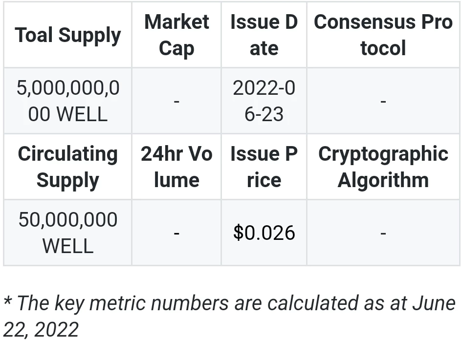The image size is (462, 341).
Task: Click the 5,000,000,000 WELL value
Action: click(67, 101)
